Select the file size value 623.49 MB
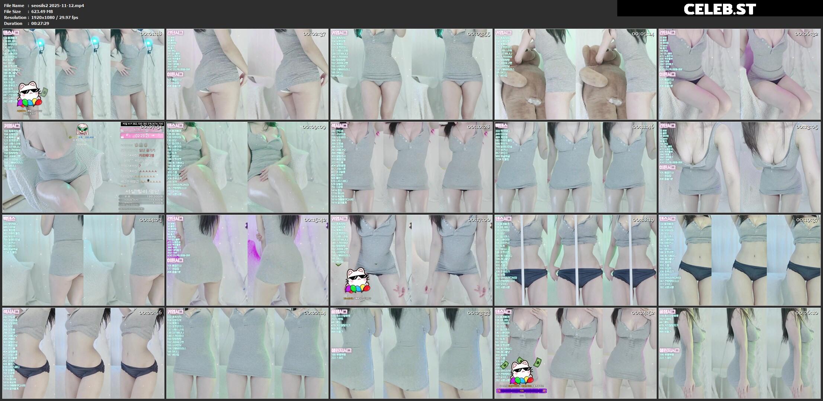823x401 pixels. pos(42,12)
